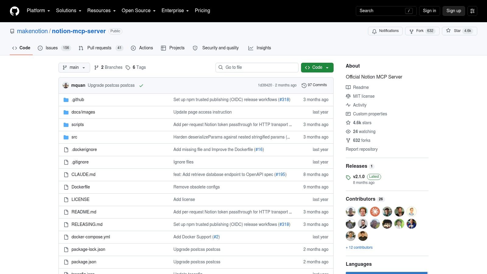Open the Actions tab
This screenshot has width=487, height=274.
tap(142, 48)
